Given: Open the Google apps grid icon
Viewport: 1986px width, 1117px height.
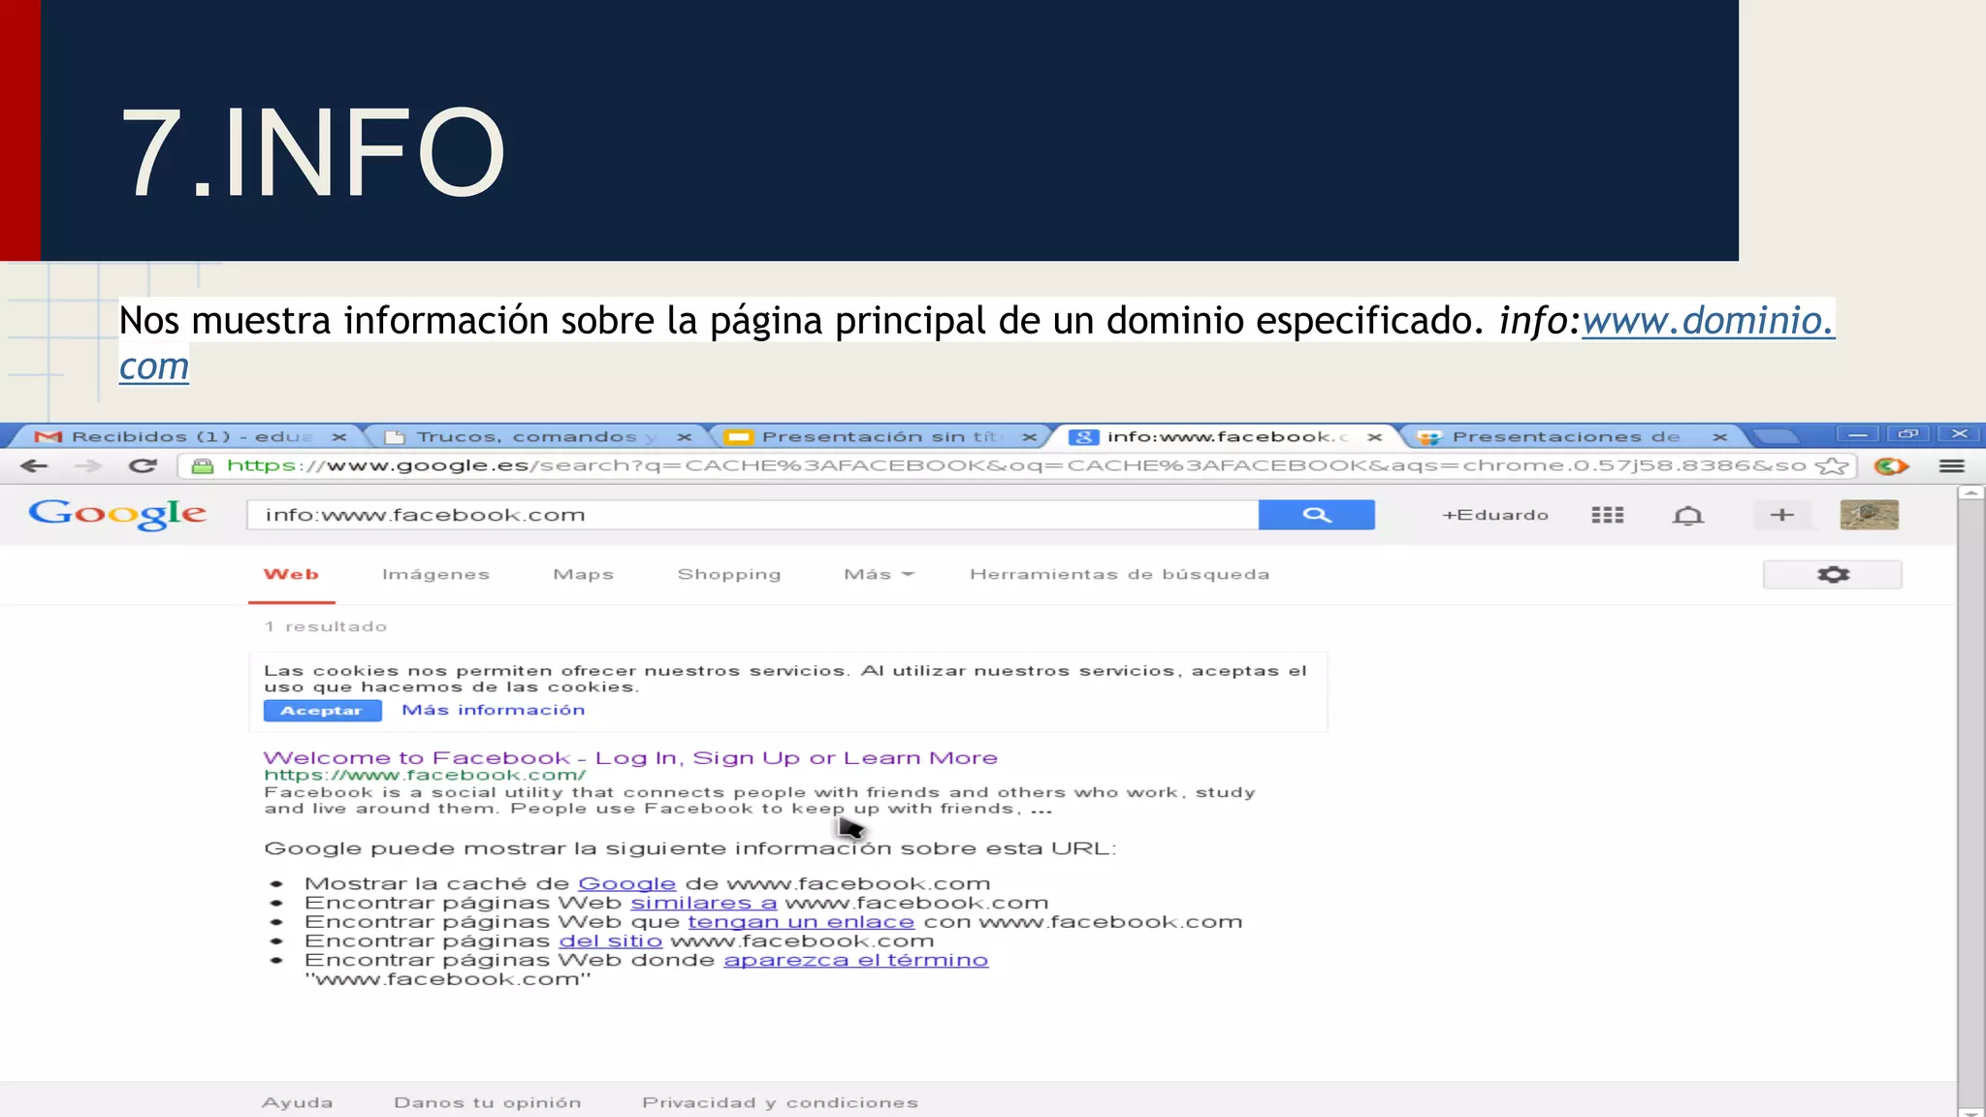Looking at the screenshot, I should (1607, 515).
